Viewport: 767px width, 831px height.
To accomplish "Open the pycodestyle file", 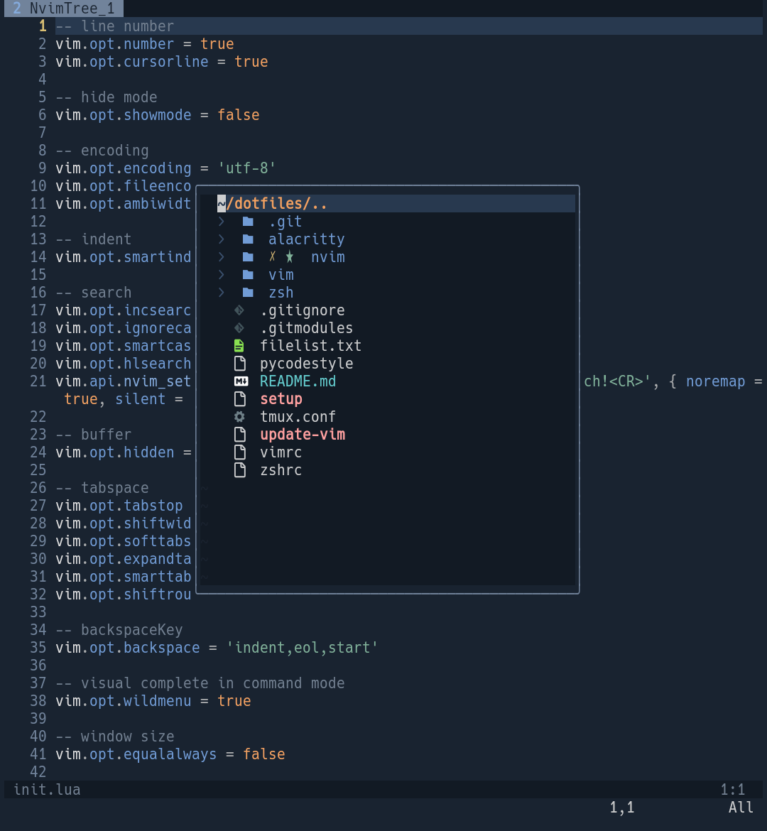I will pyautogui.click(x=306, y=364).
